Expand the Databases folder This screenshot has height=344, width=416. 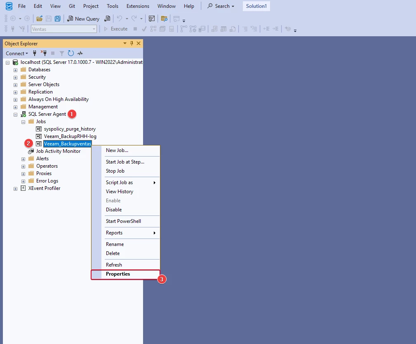pos(15,70)
